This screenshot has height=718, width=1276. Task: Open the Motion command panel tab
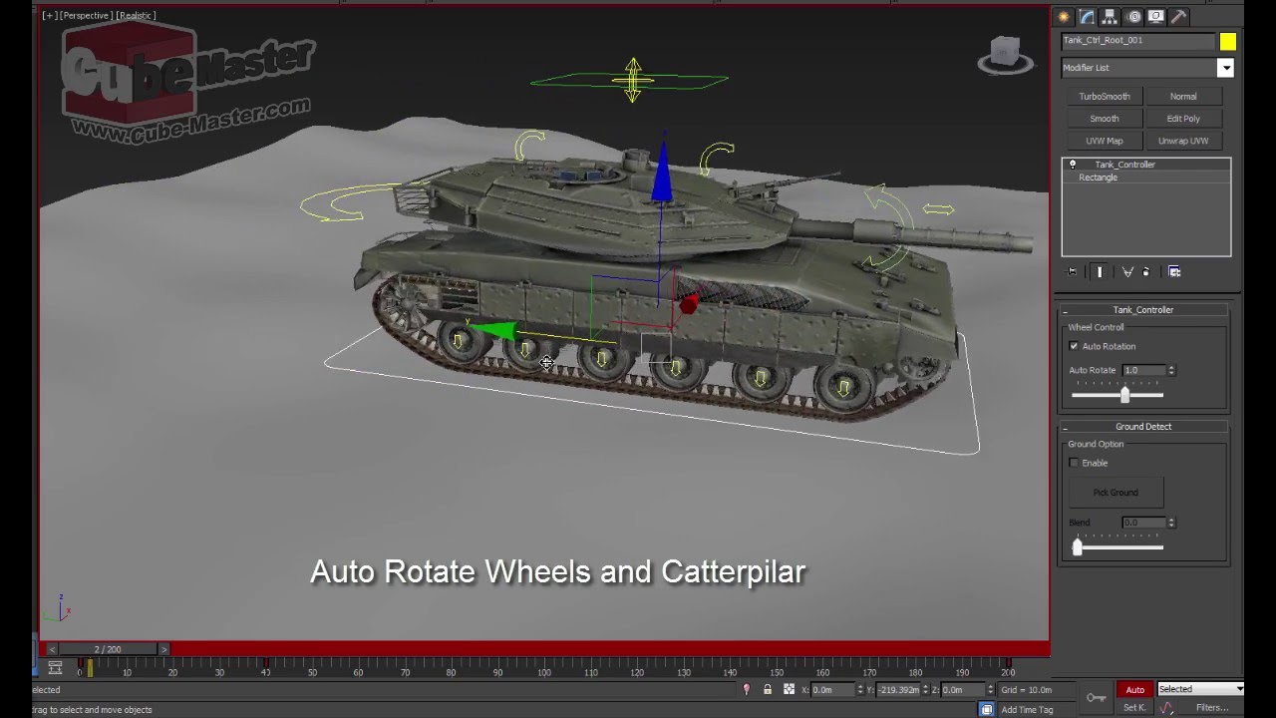tap(1133, 17)
